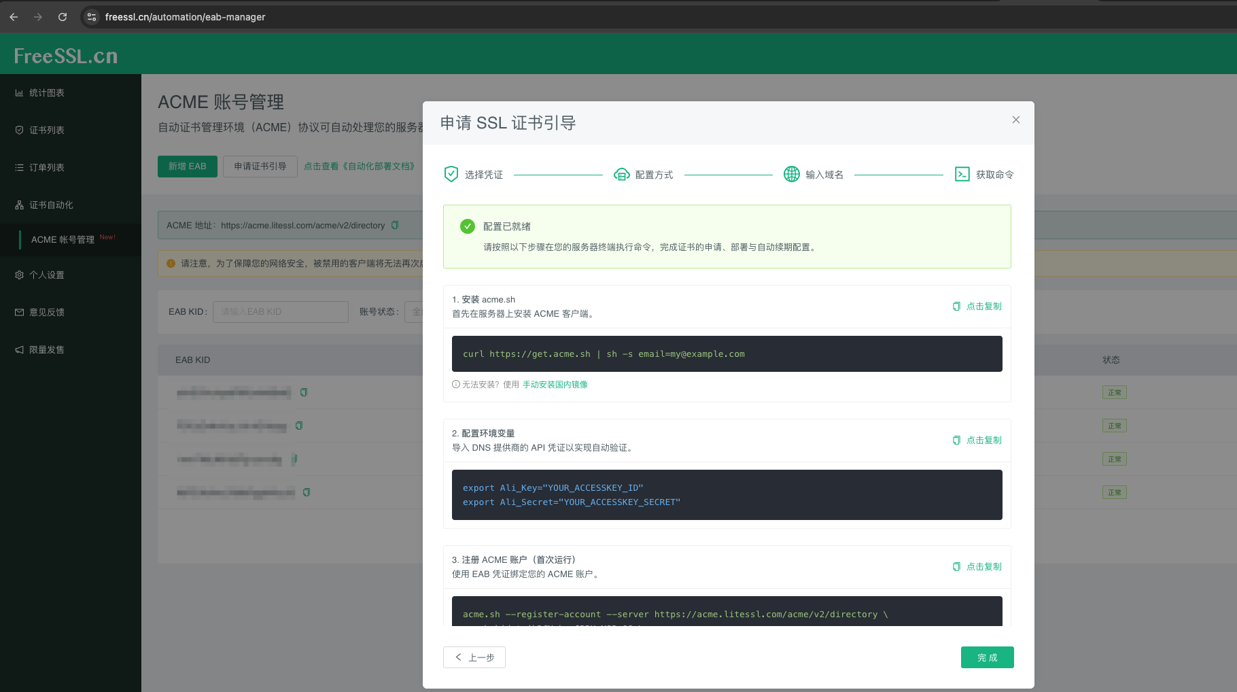Click 上一步 to go back
This screenshot has height=692, width=1237.
click(x=474, y=657)
